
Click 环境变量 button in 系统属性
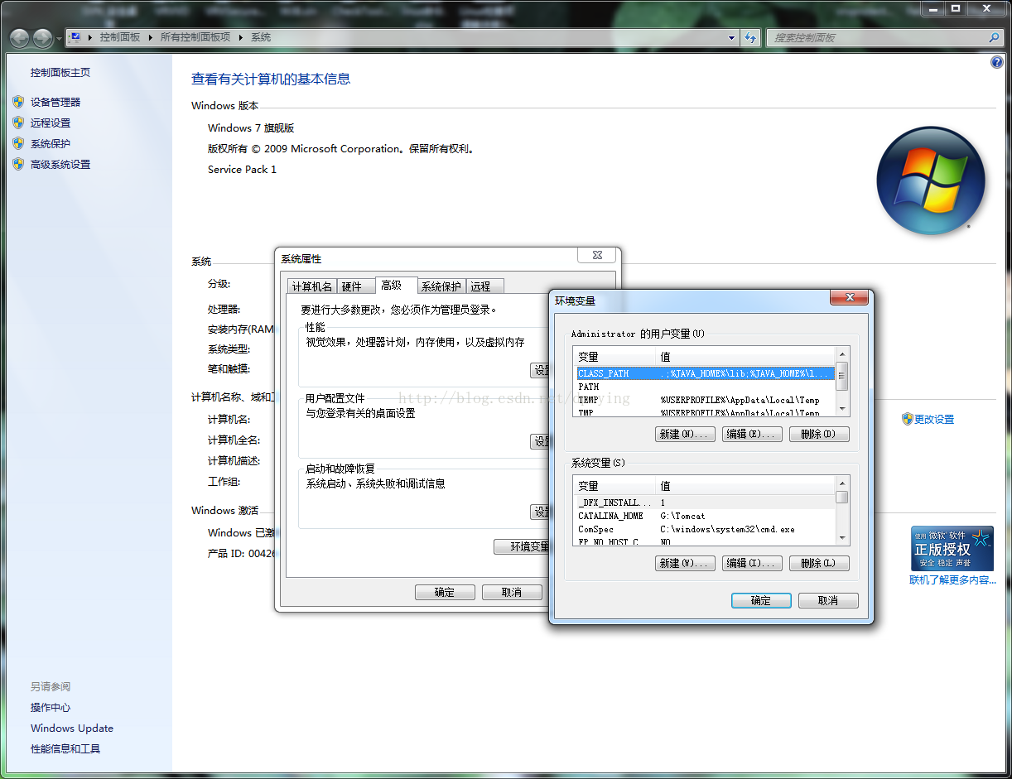coord(522,546)
